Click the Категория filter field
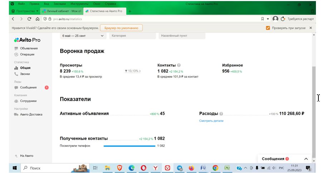Image resolution: width=322 pixels, height=173 pixels. pos(132,36)
